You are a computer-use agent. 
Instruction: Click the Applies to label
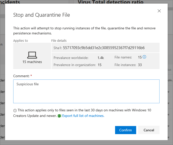tap(21, 40)
